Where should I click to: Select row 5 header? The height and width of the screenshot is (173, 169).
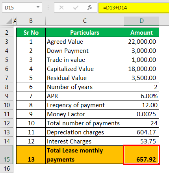coord(7,60)
